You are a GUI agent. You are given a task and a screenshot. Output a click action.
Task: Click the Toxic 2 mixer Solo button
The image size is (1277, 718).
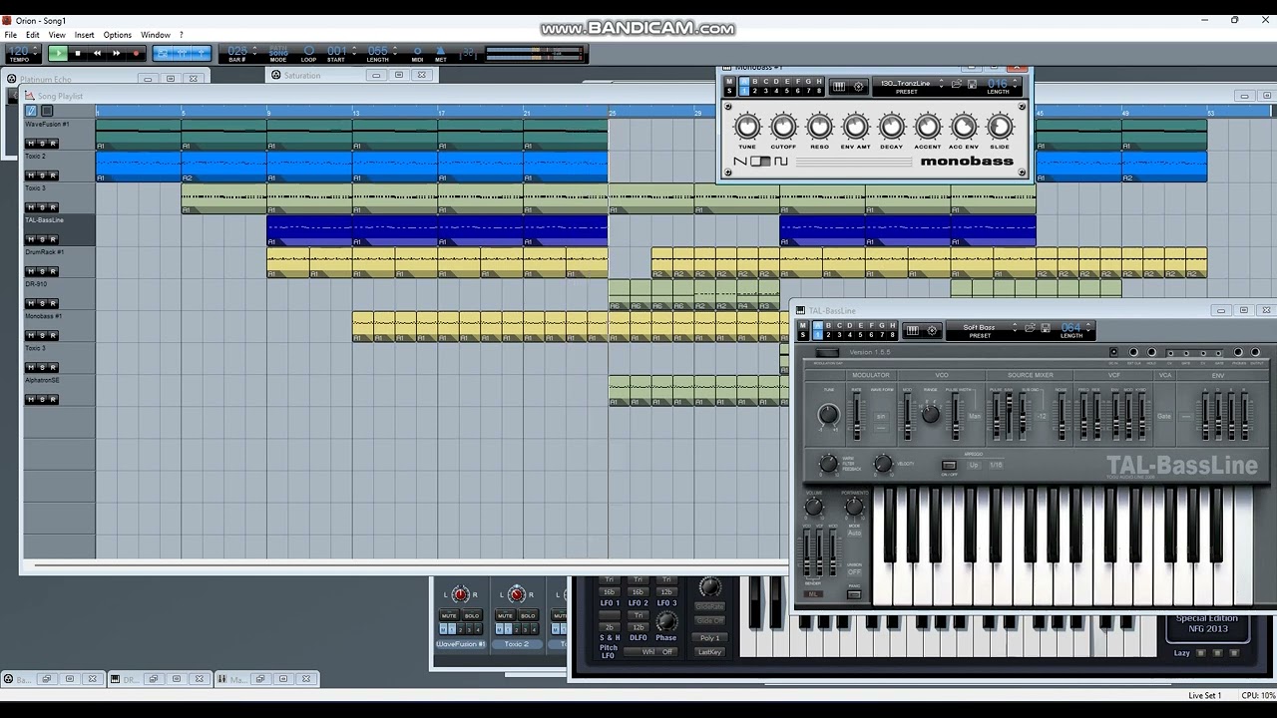click(x=528, y=615)
